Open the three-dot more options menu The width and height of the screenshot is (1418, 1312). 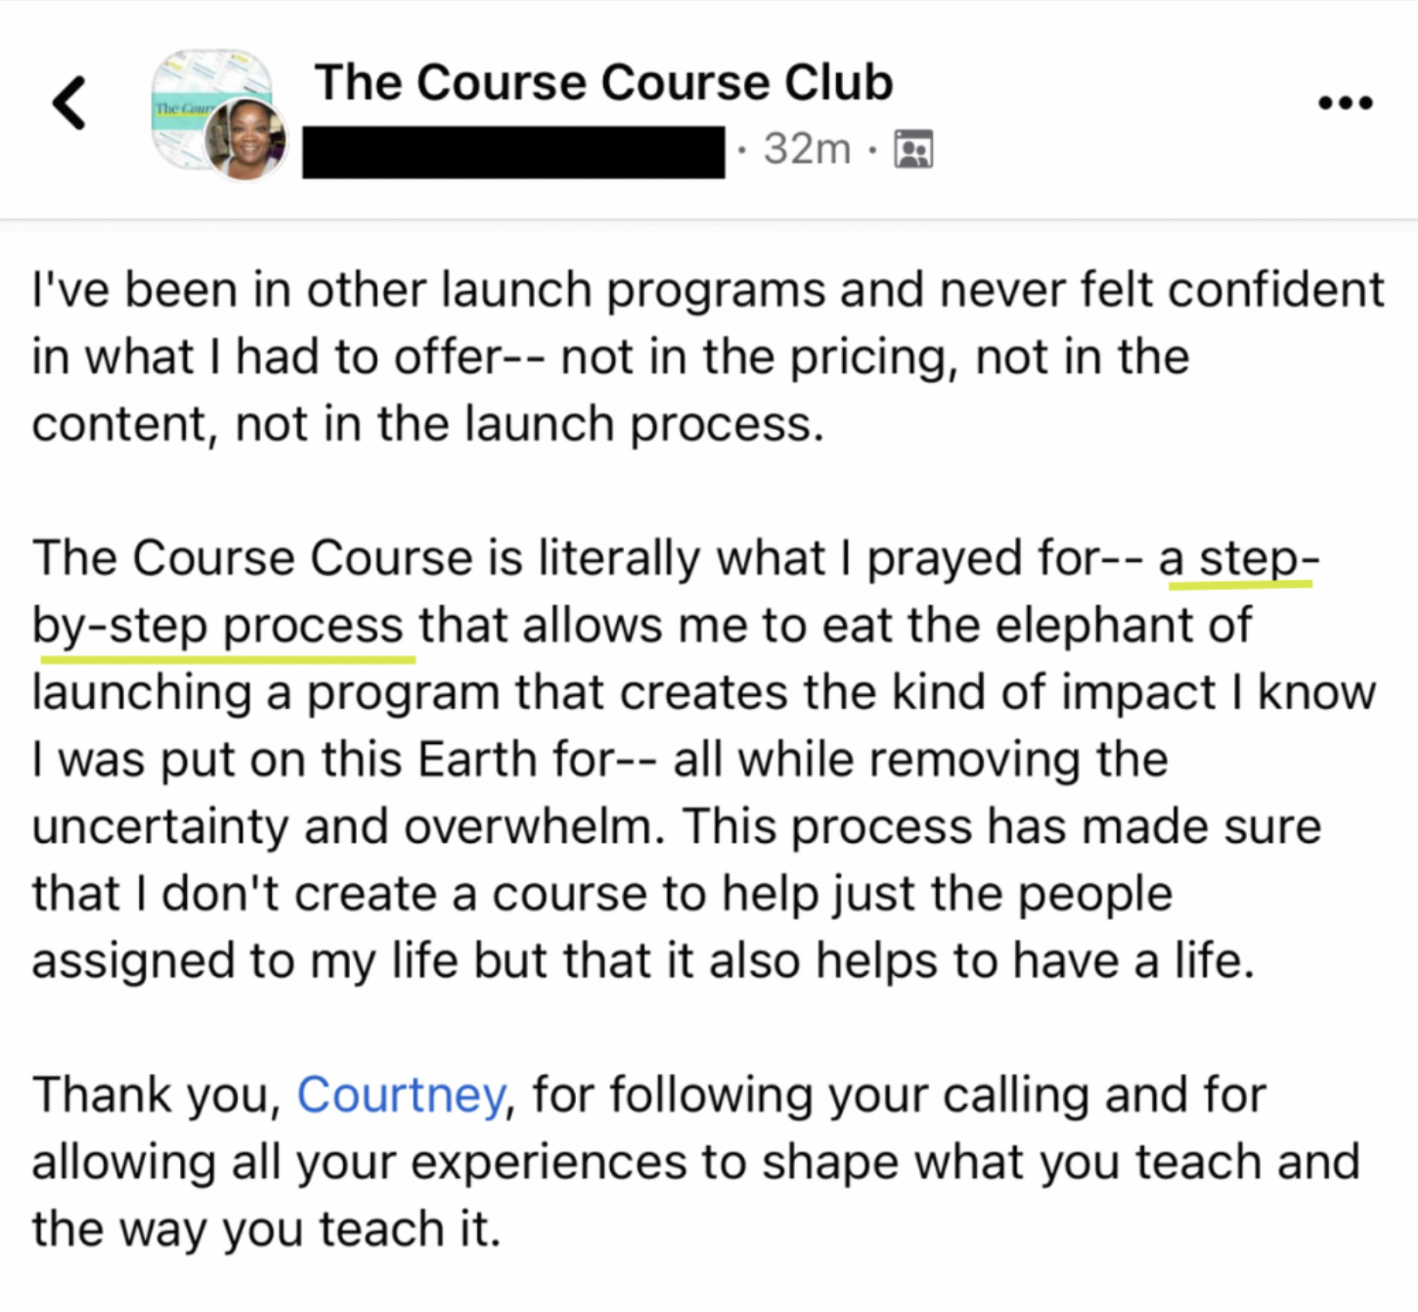pos(1345,103)
